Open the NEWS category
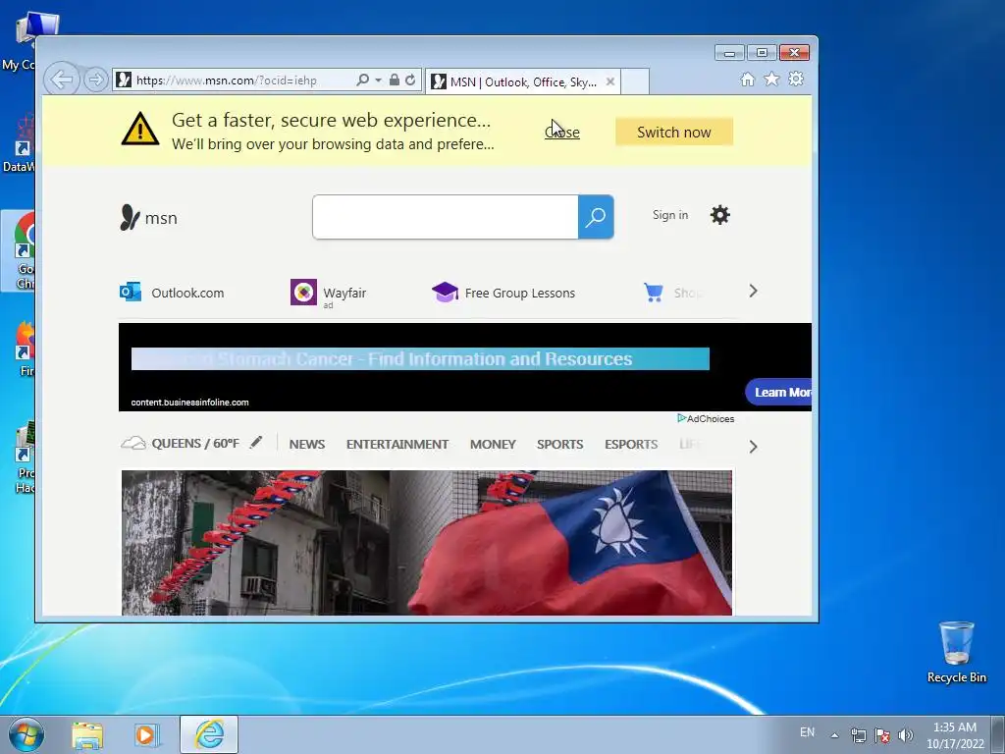 coord(306,445)
